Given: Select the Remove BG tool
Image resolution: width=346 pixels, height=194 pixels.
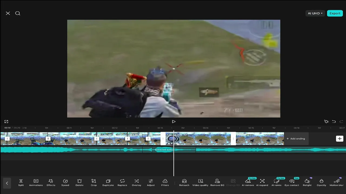Looking at the screenshot, I should 217,182.
